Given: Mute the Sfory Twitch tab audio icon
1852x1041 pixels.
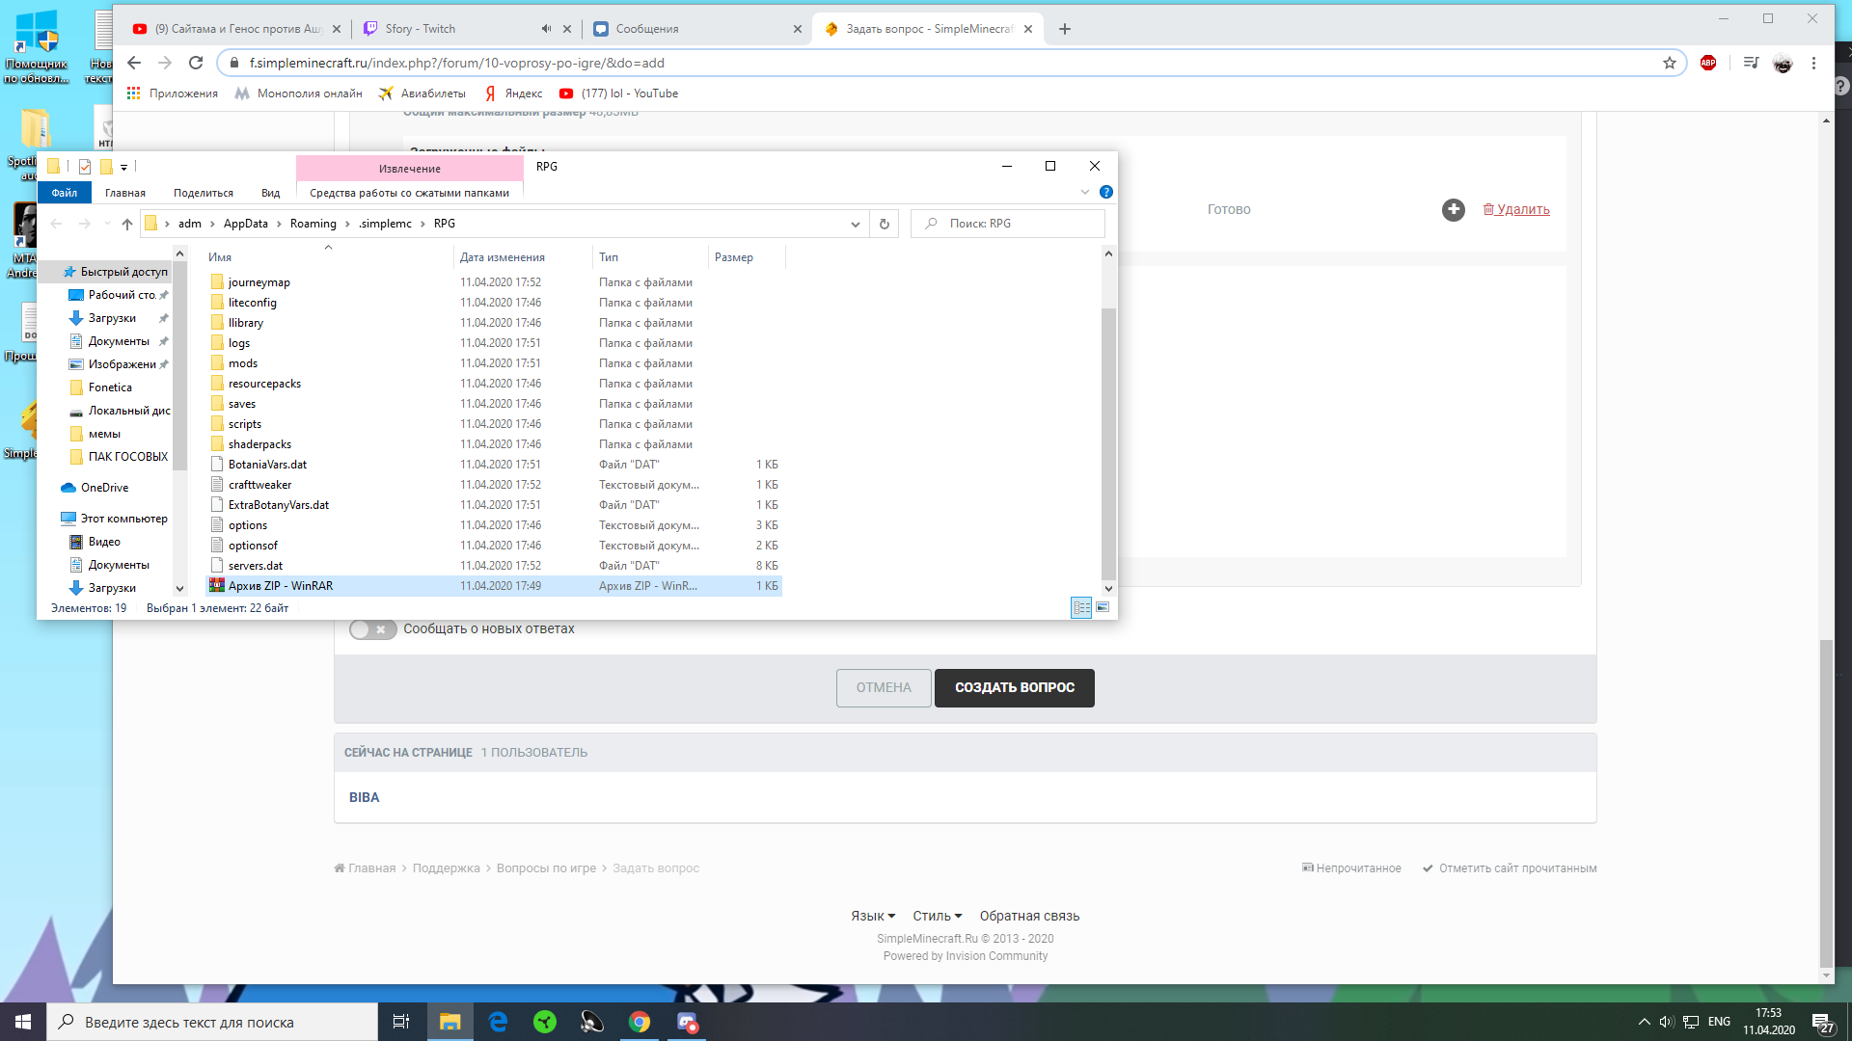Looking at the screenshot, I should 546,29.
